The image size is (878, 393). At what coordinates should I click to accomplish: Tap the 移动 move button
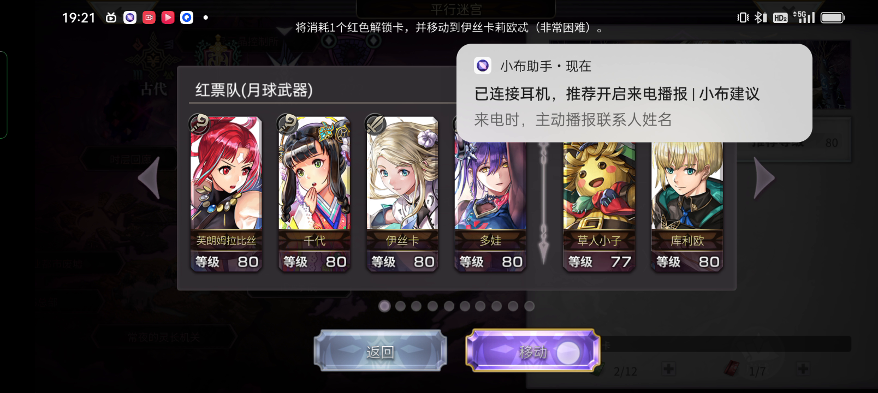(532, 351)
